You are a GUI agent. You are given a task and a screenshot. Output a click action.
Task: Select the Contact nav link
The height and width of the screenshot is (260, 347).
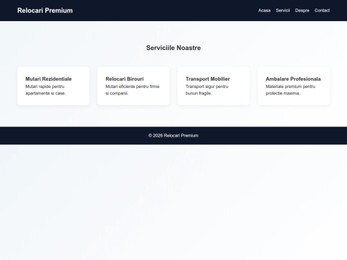coord(322,10)
